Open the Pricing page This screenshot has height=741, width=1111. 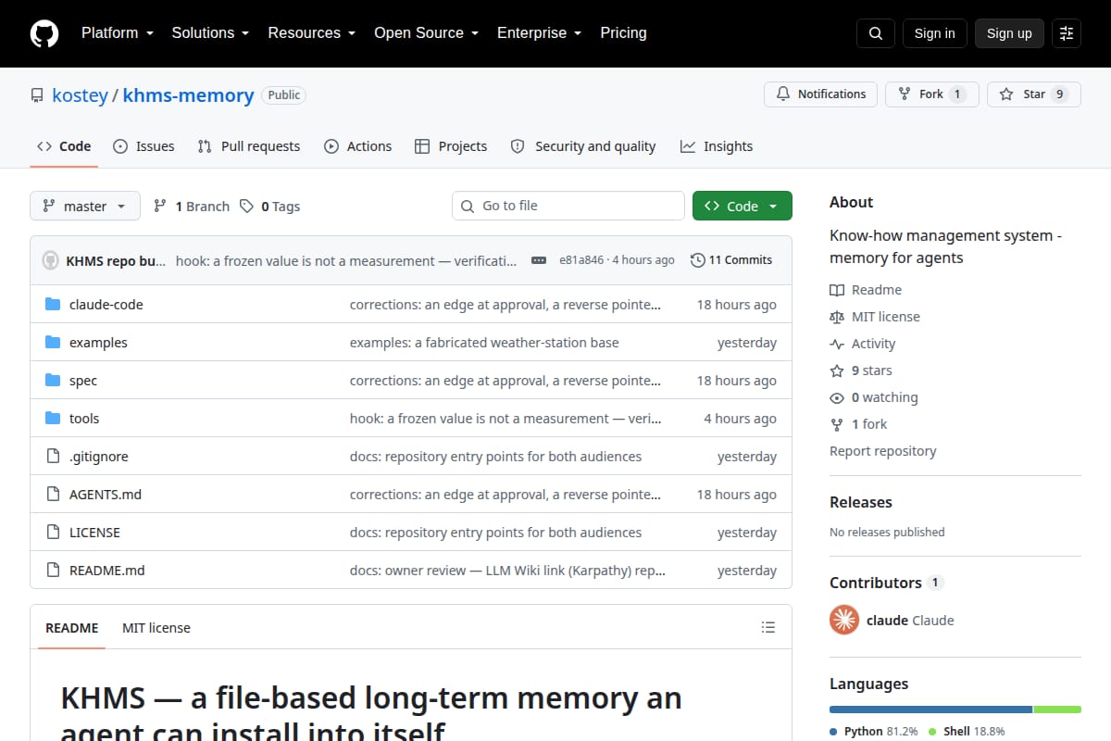(x=623, y=33)
